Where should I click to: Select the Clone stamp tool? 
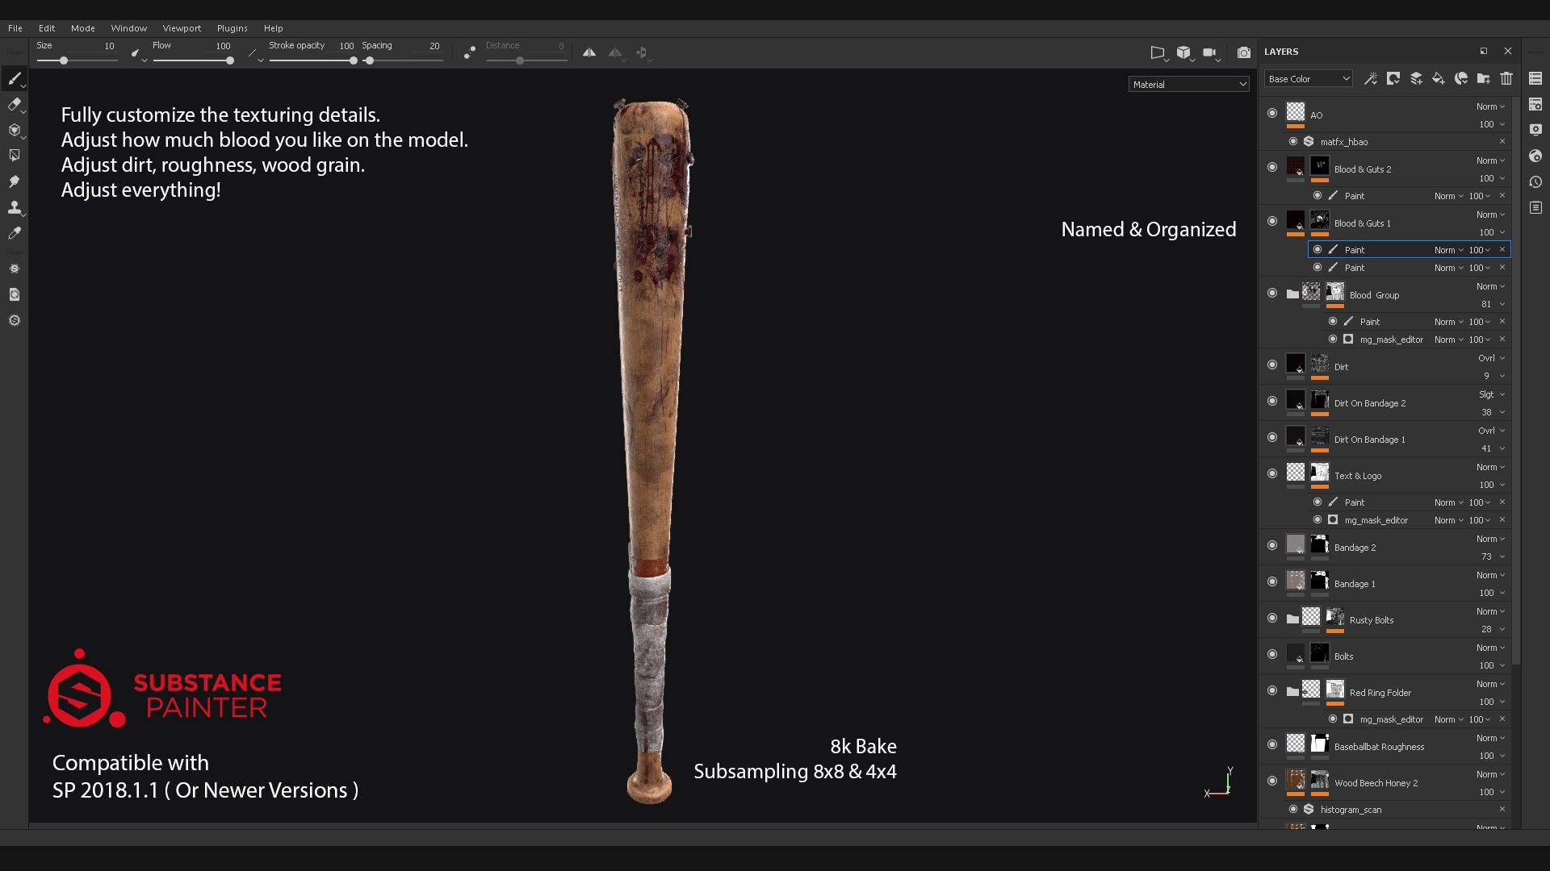click(14, 207)
